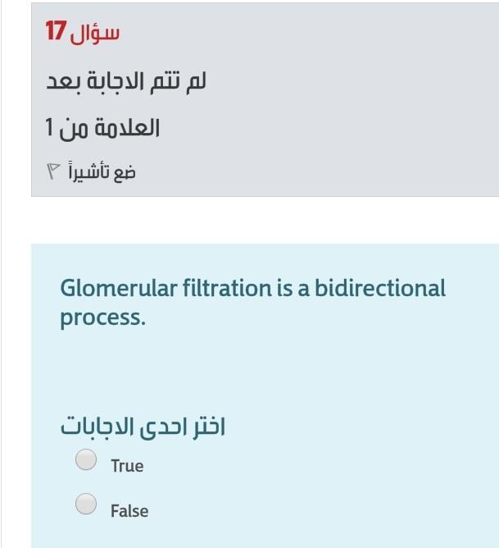This screenshot has width=499, height=548.
Task: Select the True radio button
Action: click(x=86, y=459)
